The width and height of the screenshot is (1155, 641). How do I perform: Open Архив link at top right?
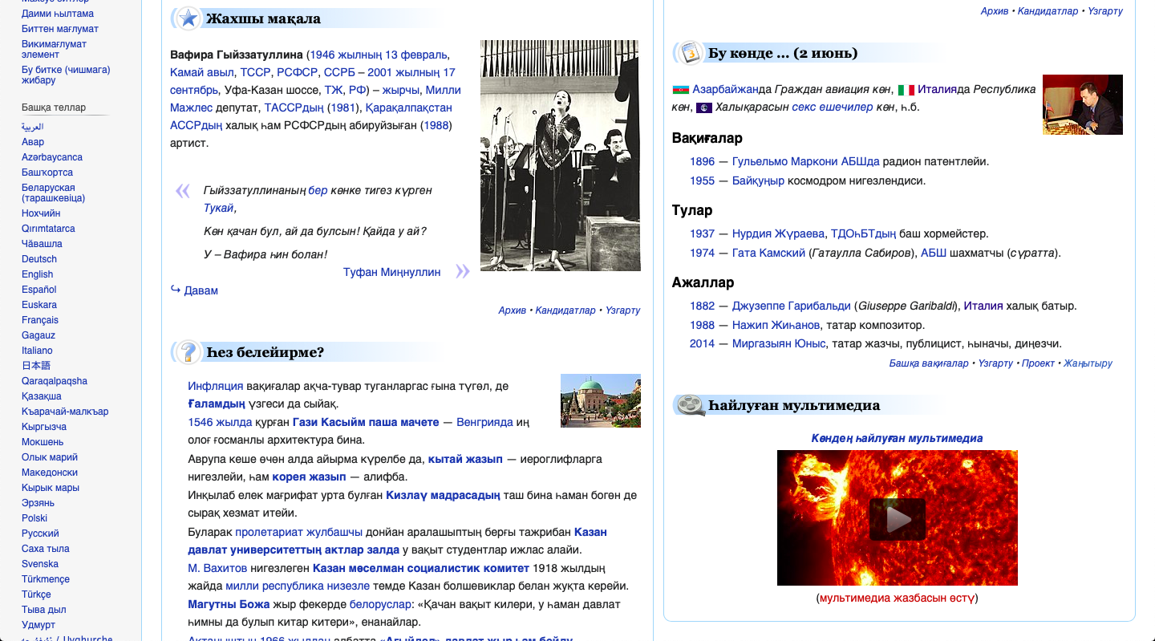[x=995, y=11]
